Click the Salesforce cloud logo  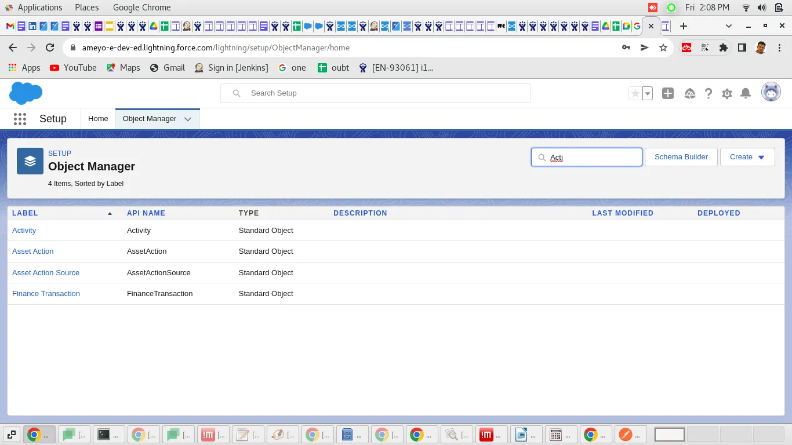point(26,93)
